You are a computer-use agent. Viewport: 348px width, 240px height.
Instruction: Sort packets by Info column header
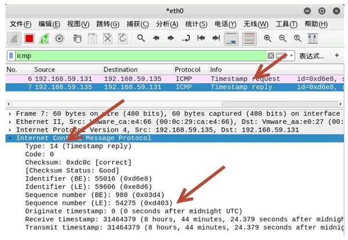pyautogui.click(x=276, y=69)
